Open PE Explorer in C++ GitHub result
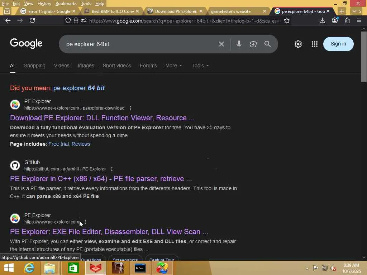This screenshot has height=275, width=367. pos(101,179)
